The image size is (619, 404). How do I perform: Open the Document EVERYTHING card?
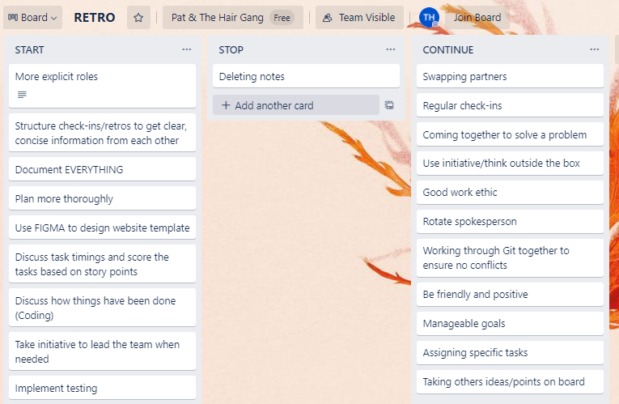[102, 169]
